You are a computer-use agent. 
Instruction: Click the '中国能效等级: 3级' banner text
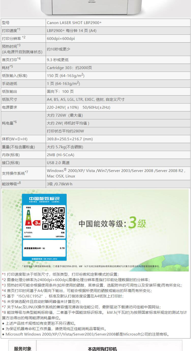[x=112, y=223]
